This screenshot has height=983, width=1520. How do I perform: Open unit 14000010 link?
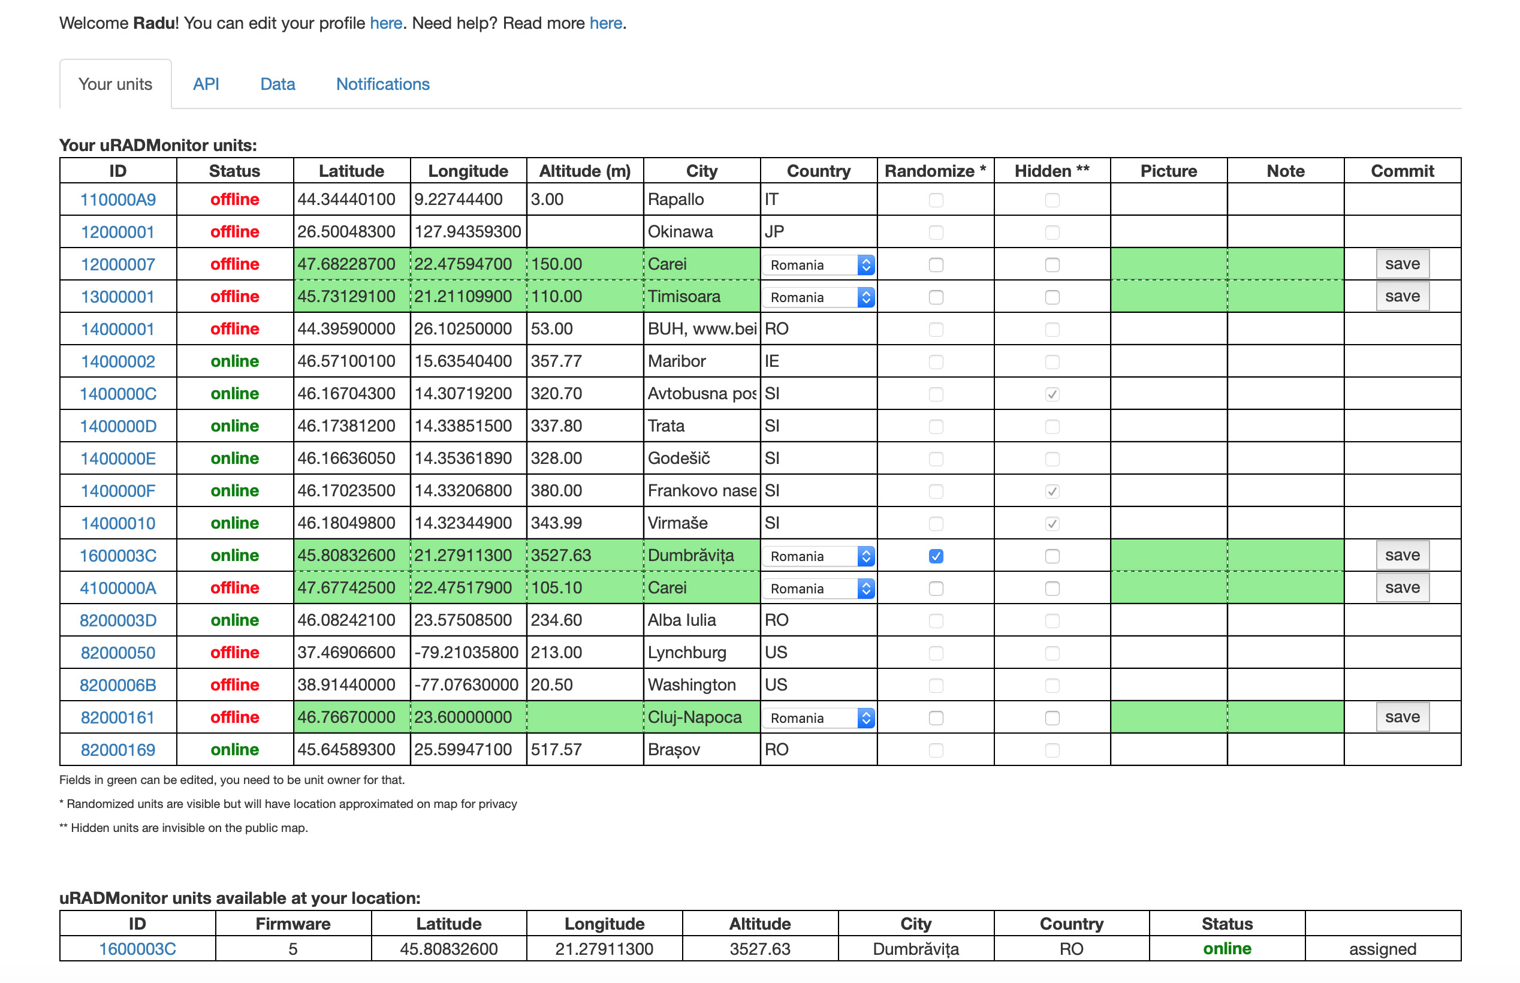point(117,523)
